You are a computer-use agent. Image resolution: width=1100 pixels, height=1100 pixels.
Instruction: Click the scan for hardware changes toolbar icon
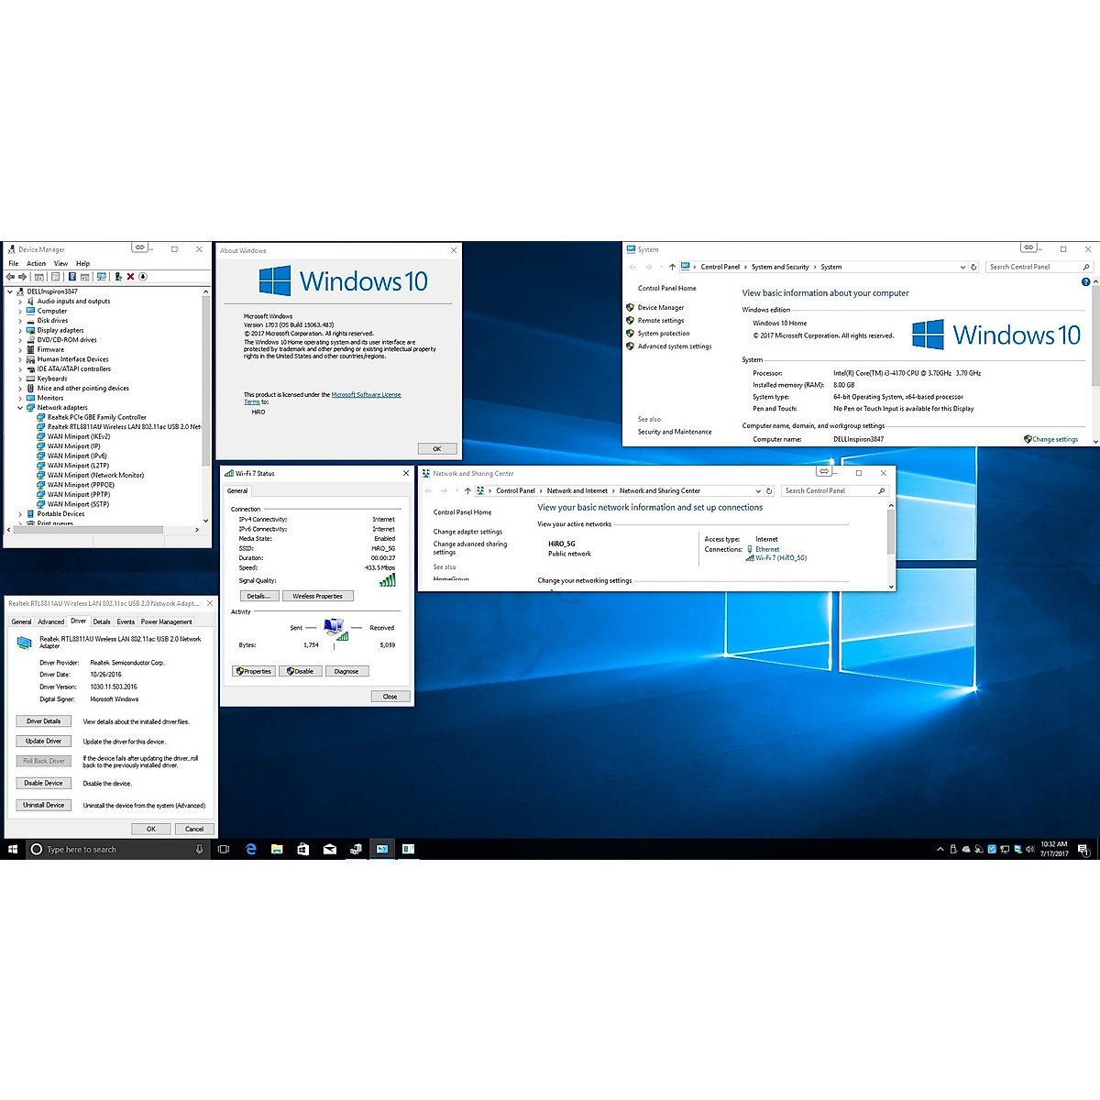(102, 276)
